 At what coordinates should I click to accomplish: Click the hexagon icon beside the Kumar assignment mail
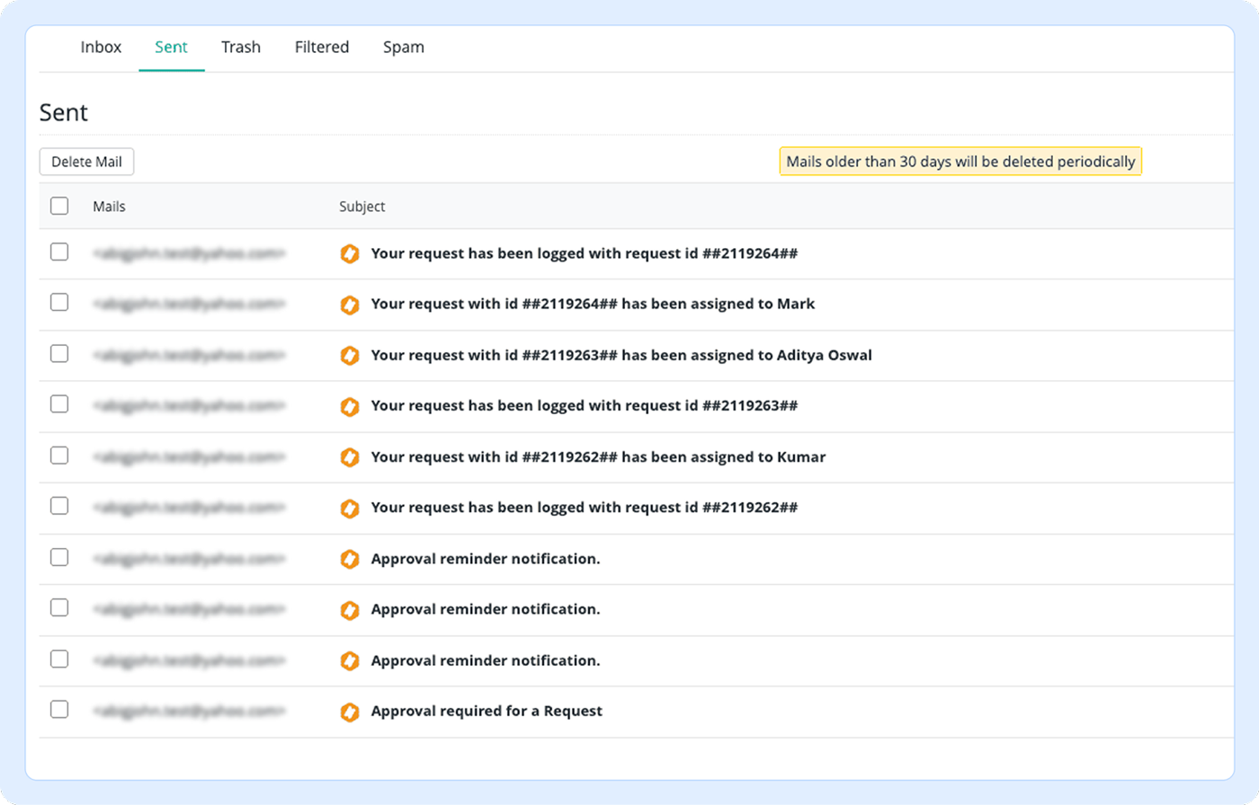(350, 456)
